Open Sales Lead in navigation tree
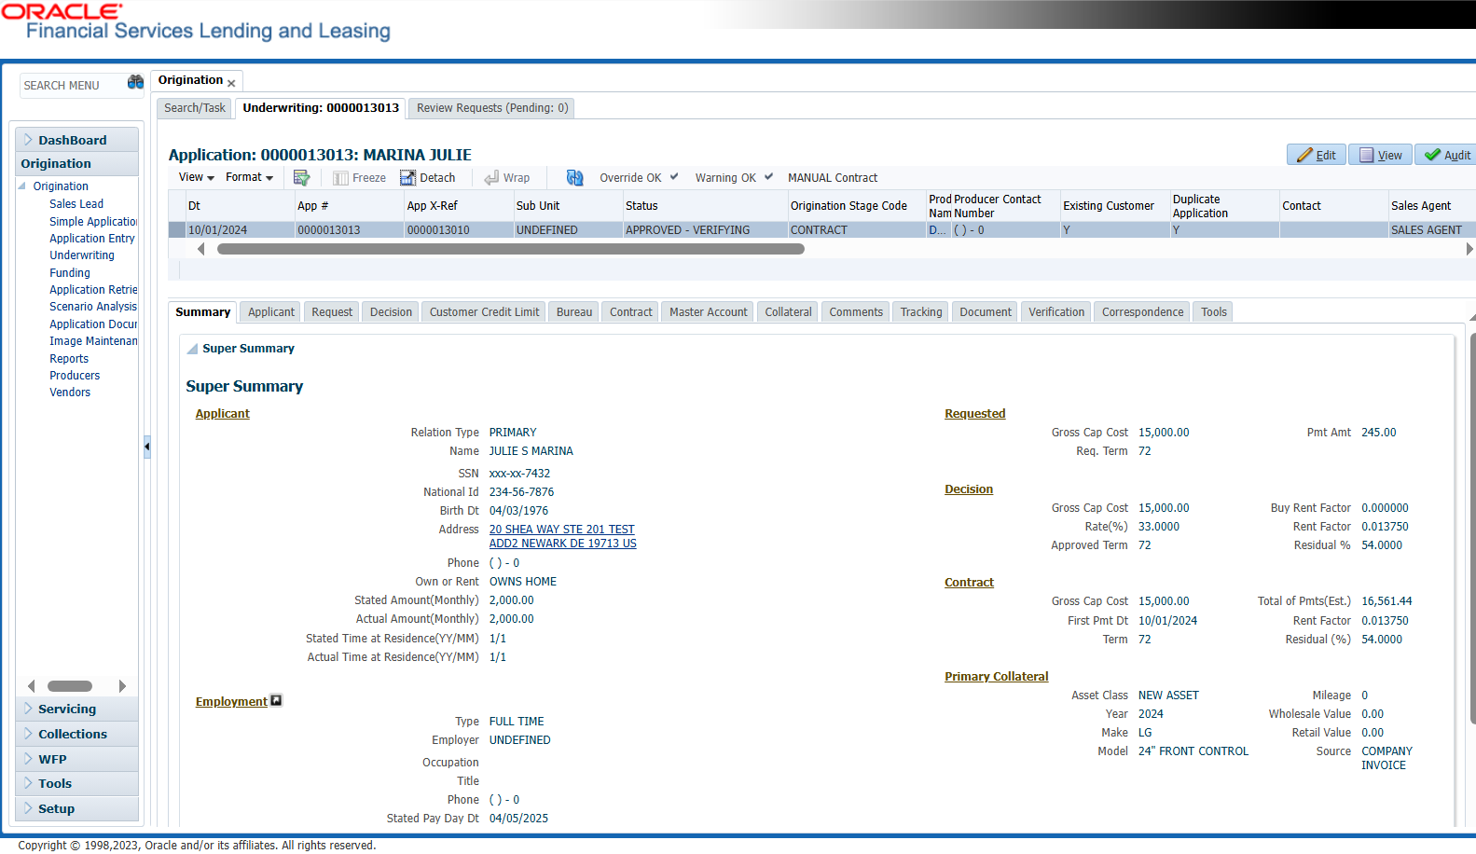1476x854 pixels. 76,203
